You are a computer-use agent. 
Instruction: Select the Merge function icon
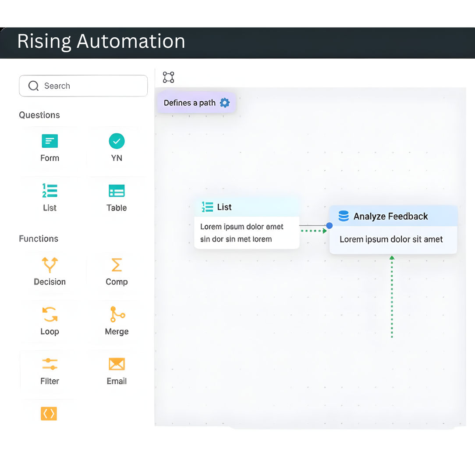117,314
